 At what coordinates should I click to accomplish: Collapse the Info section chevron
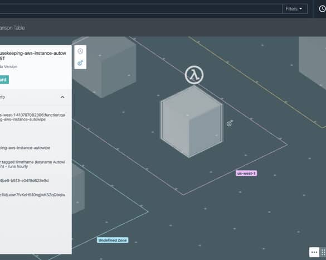pyautogui.click(x=62, y=97)
